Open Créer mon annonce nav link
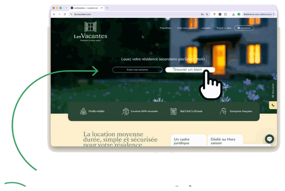 pos(186,28)
